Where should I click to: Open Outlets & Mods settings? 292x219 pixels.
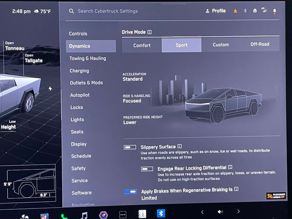coord(86,83)
